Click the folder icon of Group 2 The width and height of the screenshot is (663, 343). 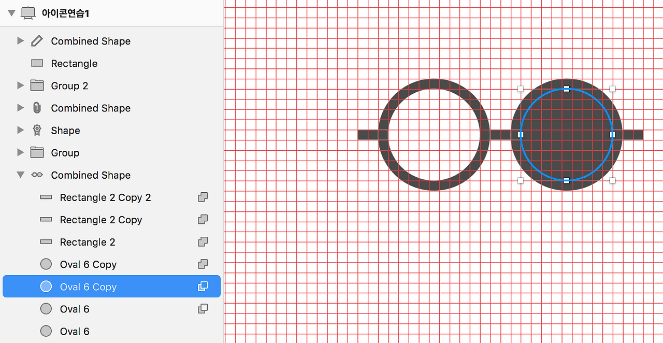[37, 85]
